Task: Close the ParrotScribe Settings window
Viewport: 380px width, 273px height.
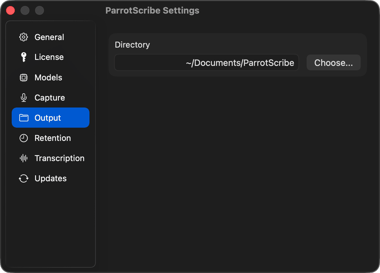Action: (x=11, y=10)
